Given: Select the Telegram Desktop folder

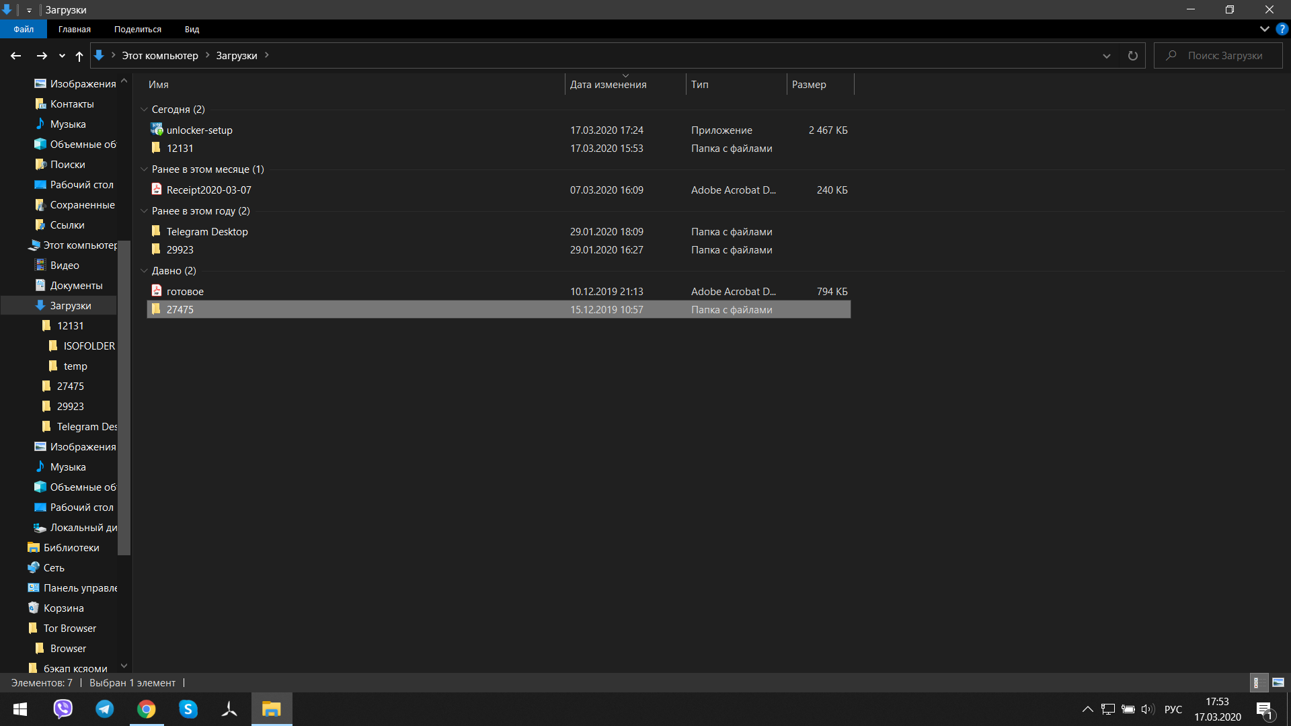Looking at the screenshot, I should point(208,231).
